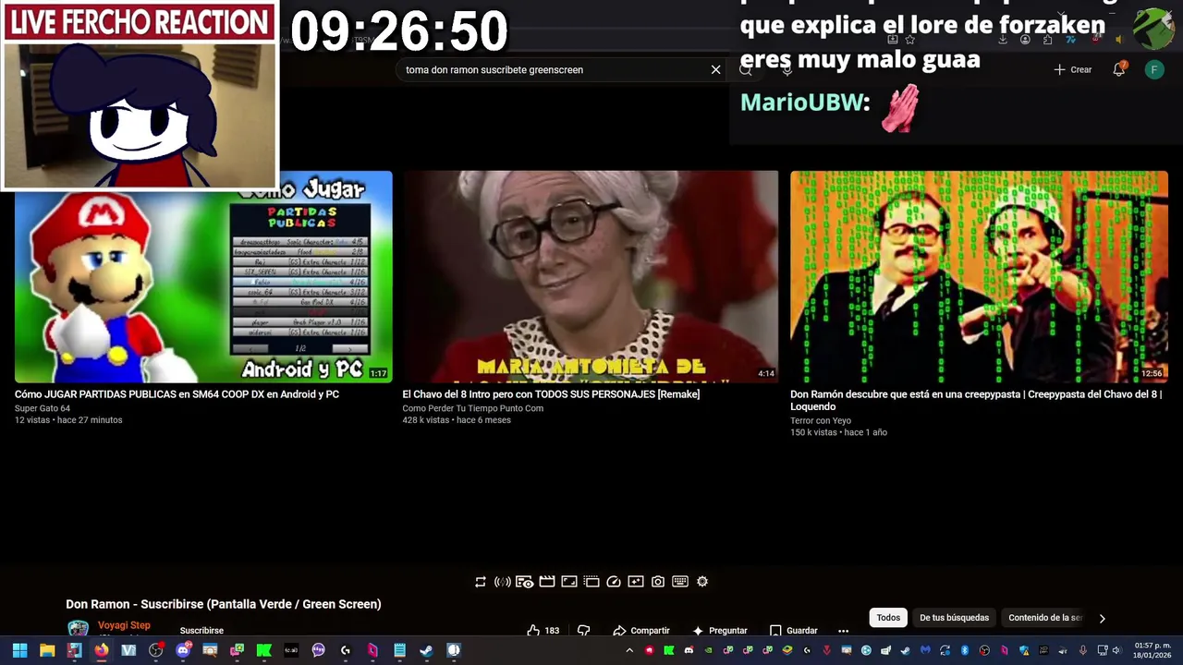Image resolution: width=1183 pixels, height=665 pixels.
Task: Click the Bluetooth icon in system tray
Action: pos(965,650)
